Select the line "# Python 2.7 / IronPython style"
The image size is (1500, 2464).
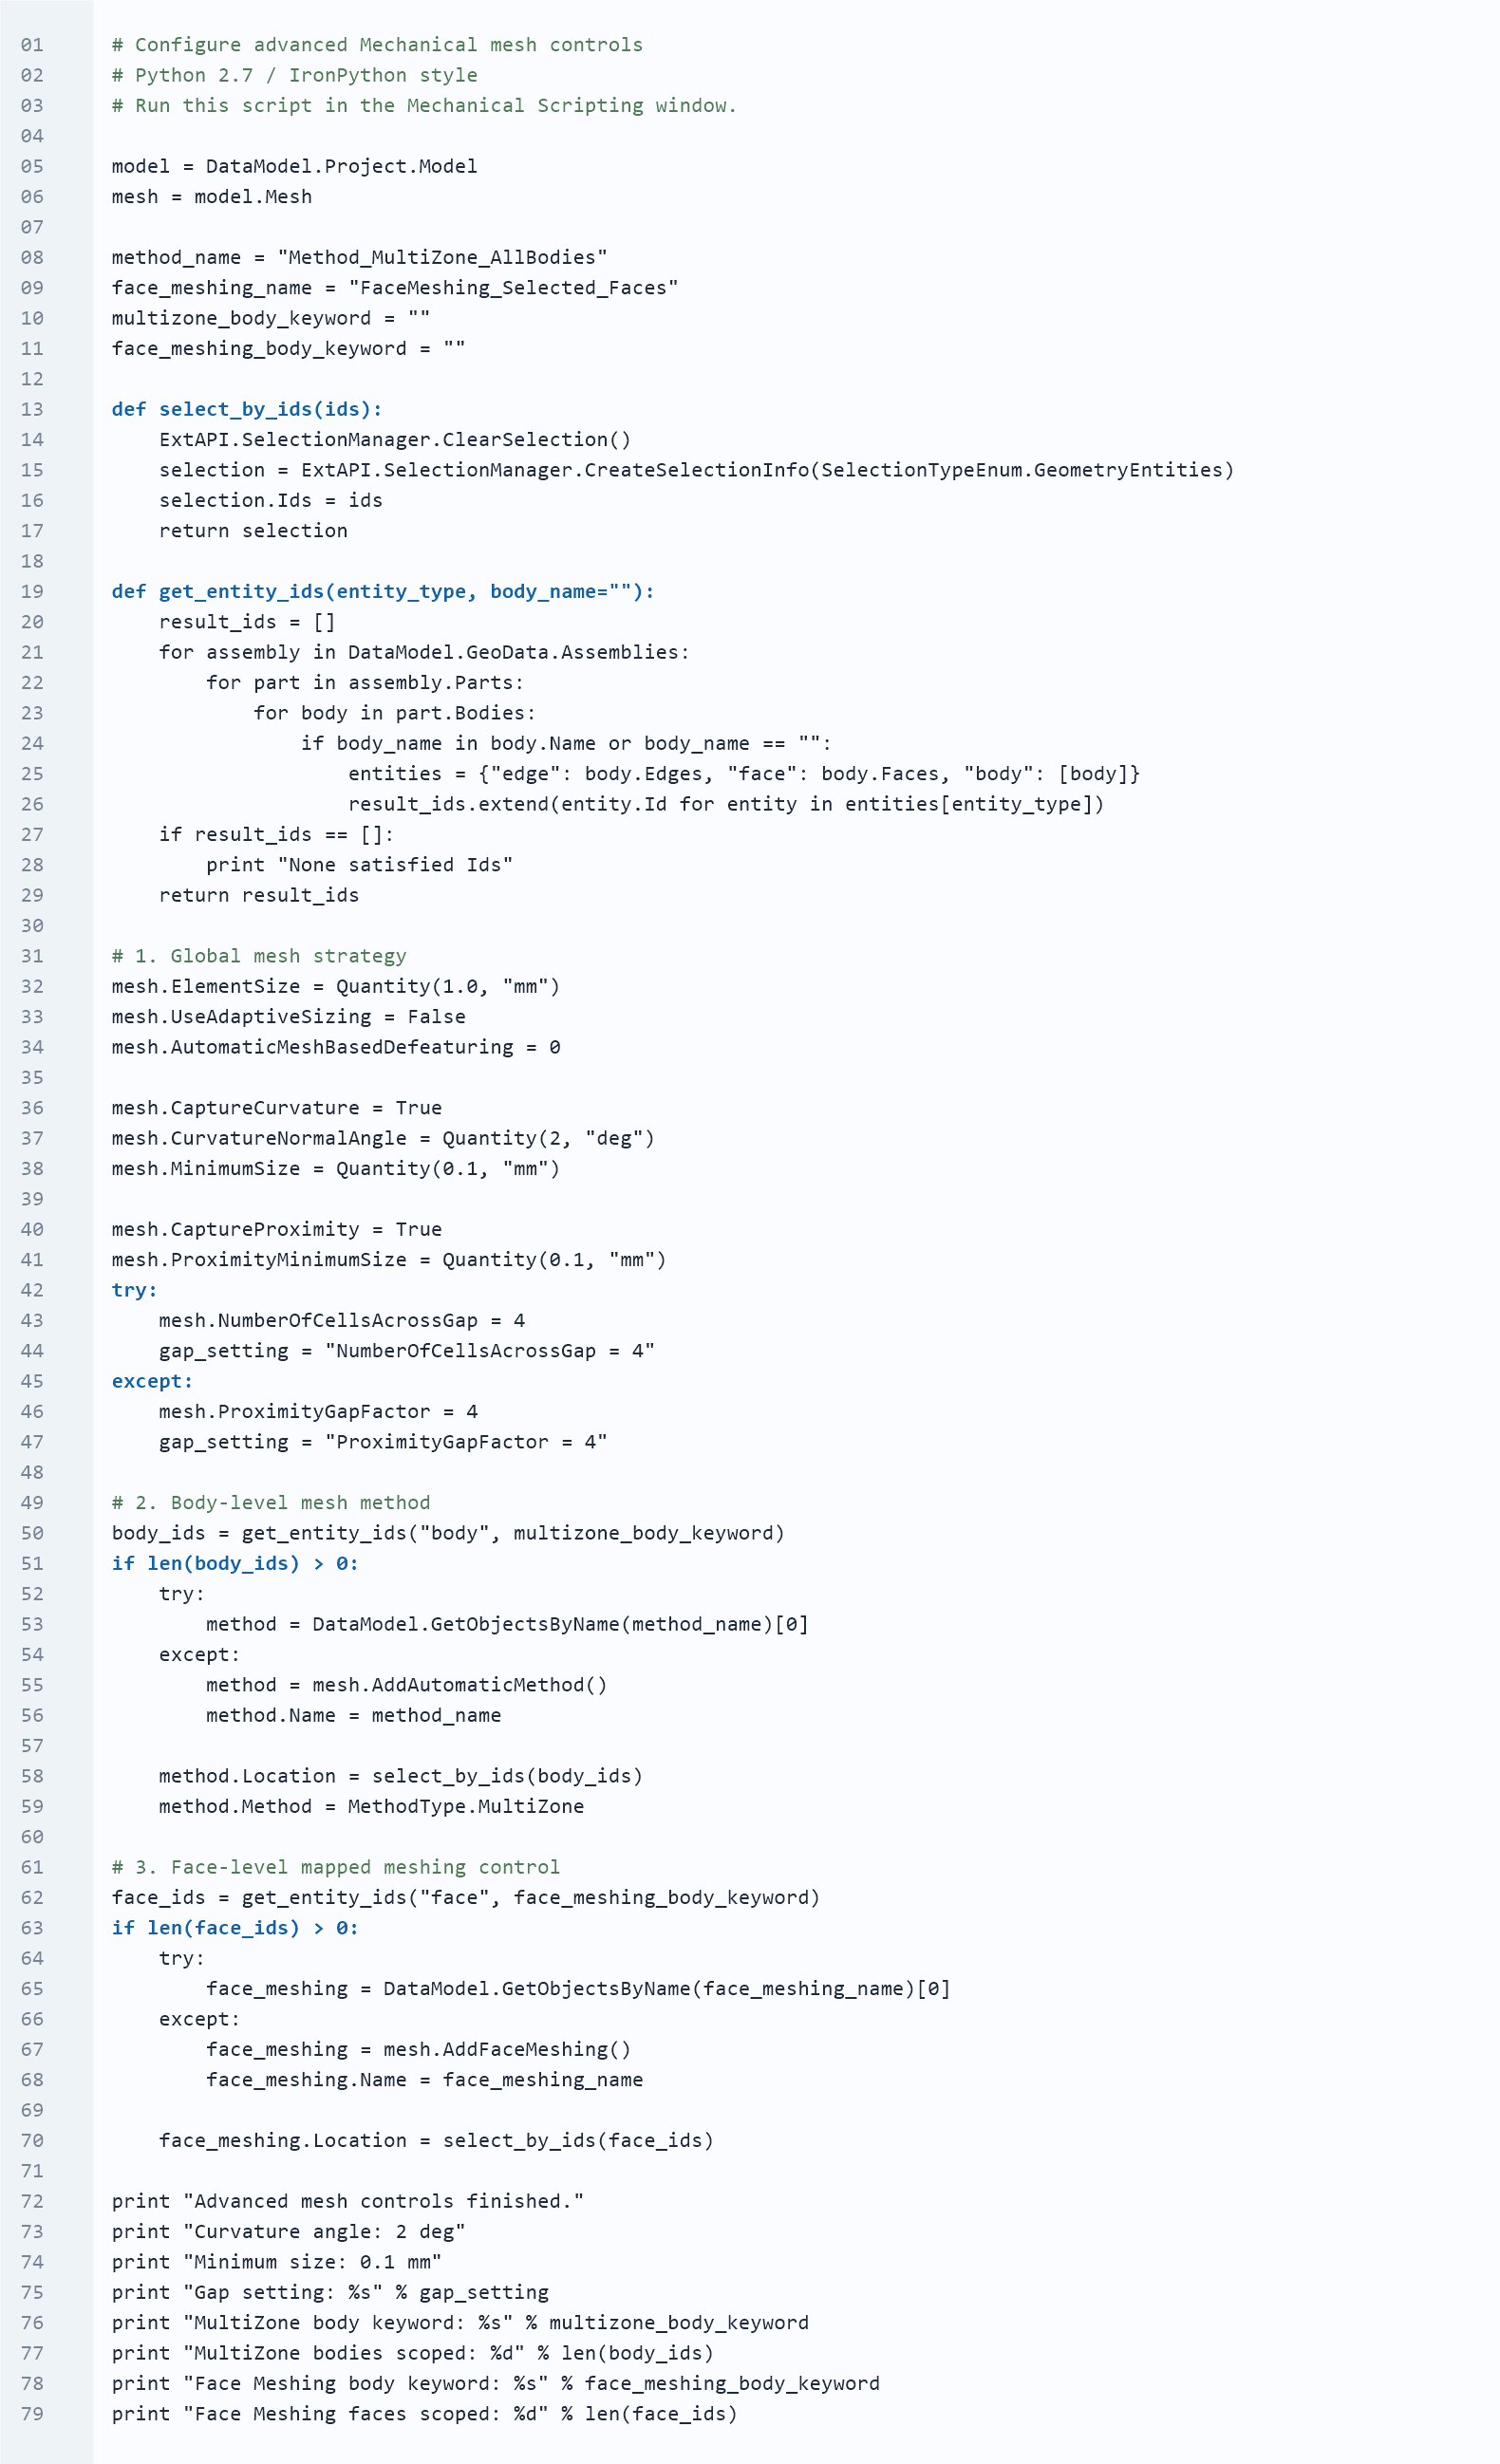(x=294, y=75)
